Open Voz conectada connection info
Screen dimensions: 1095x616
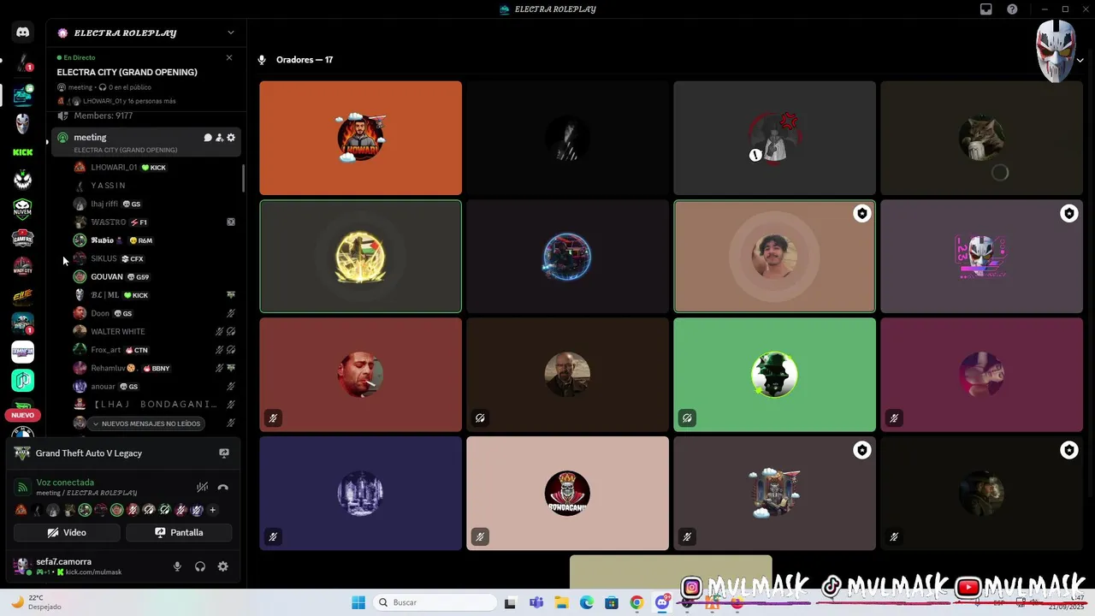[x=65, y=483]
